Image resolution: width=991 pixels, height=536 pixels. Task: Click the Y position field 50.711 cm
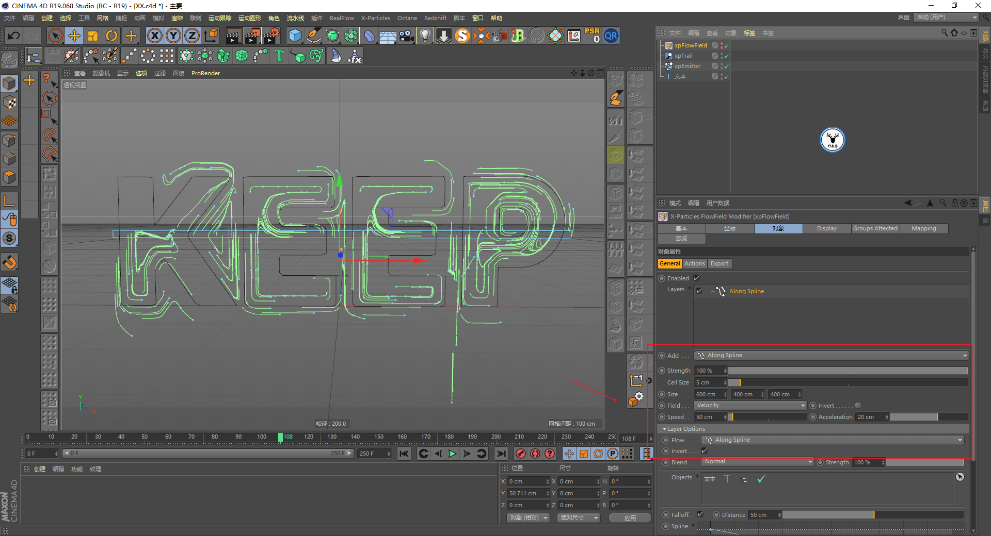click(528, 493)
